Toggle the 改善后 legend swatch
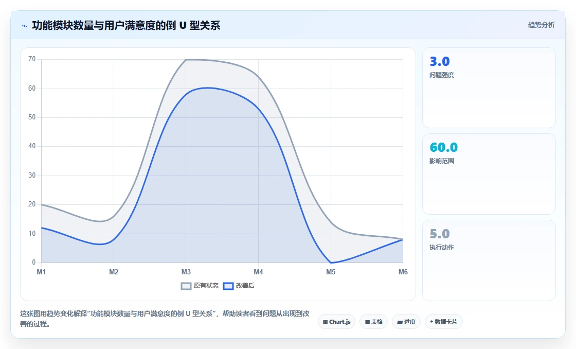 [x=228, y=286]
